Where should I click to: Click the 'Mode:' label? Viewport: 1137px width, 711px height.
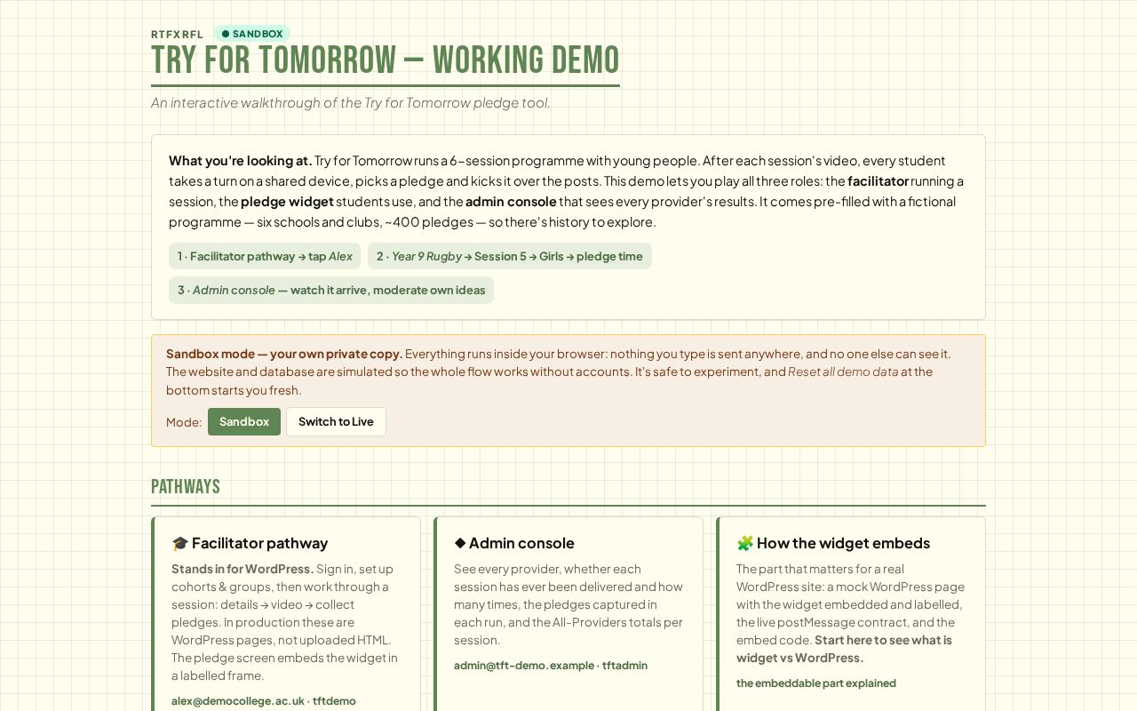[x=184, y=422]
